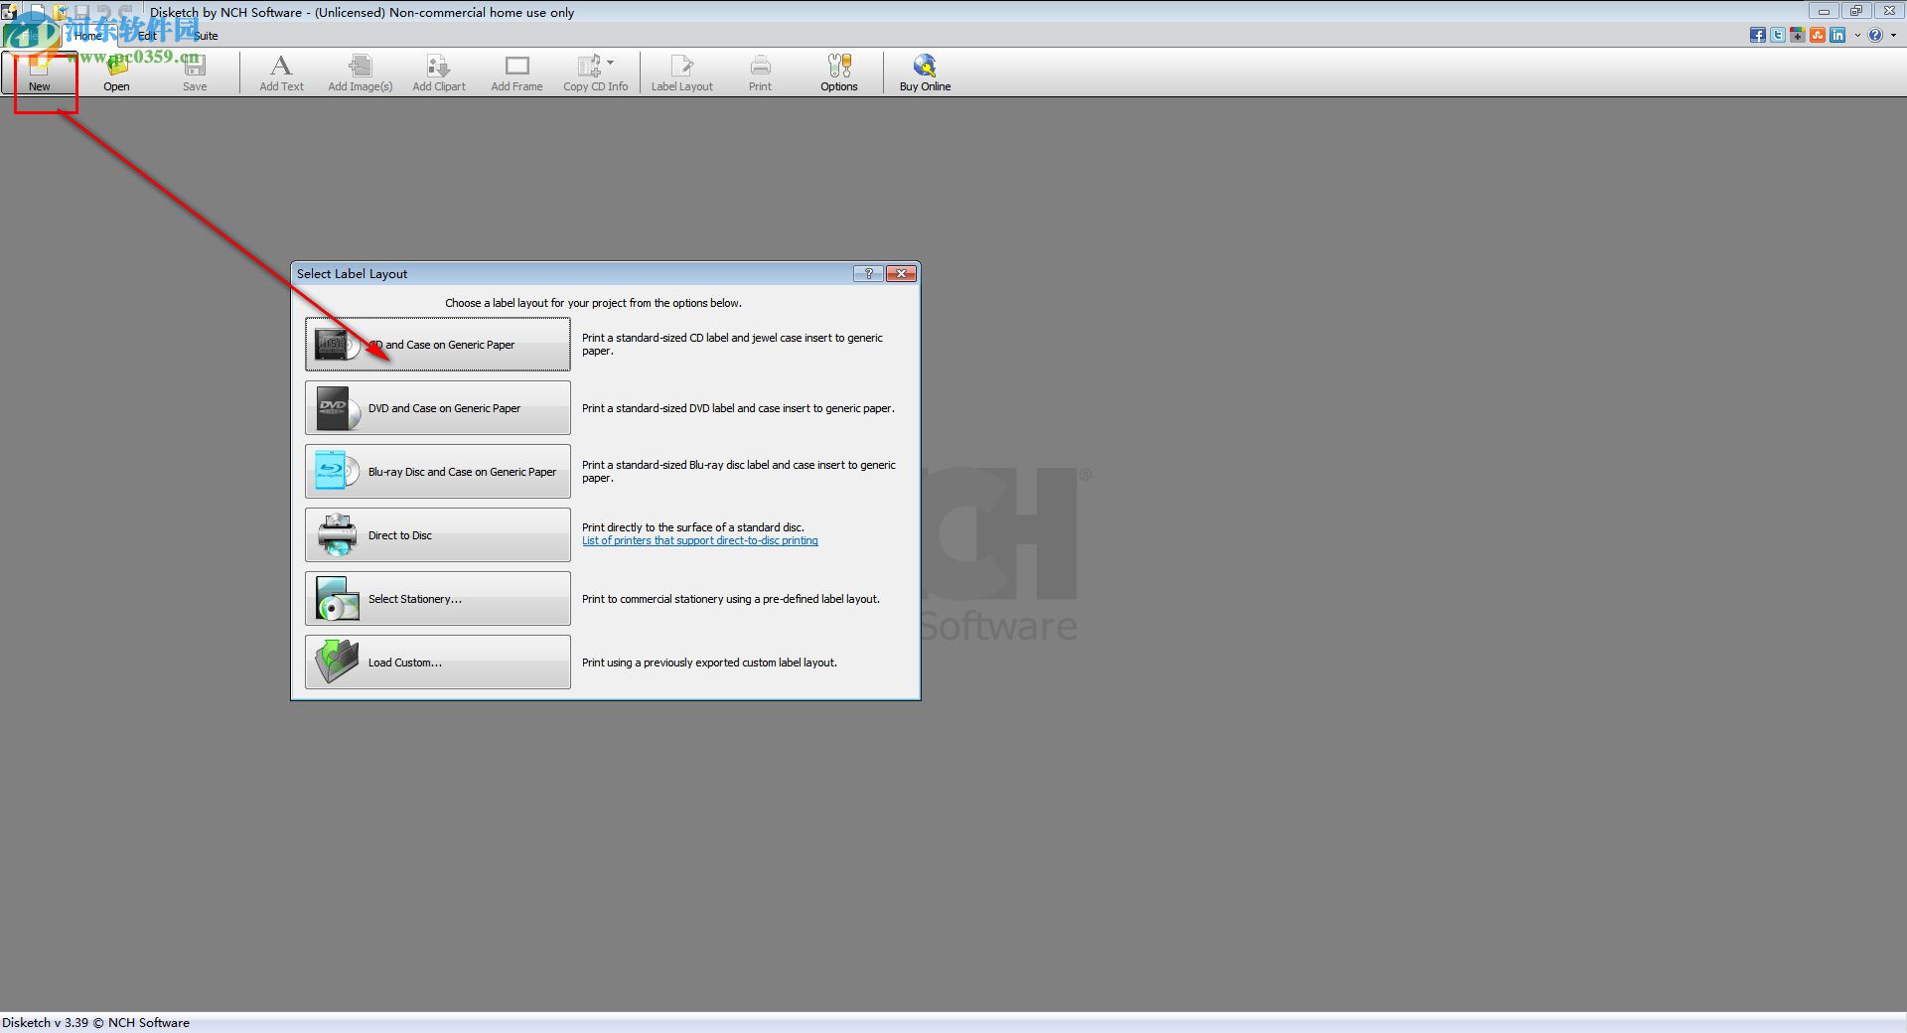Expand the Copy CD Info dropdown arrow
The width and height of the screenshot is (1907, 1033).
click(610, 63)
